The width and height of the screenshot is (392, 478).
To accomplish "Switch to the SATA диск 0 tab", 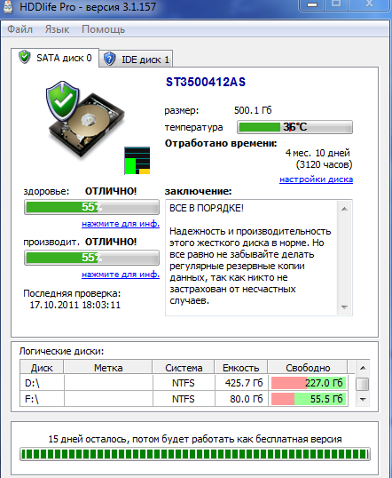I will (55, 58).
